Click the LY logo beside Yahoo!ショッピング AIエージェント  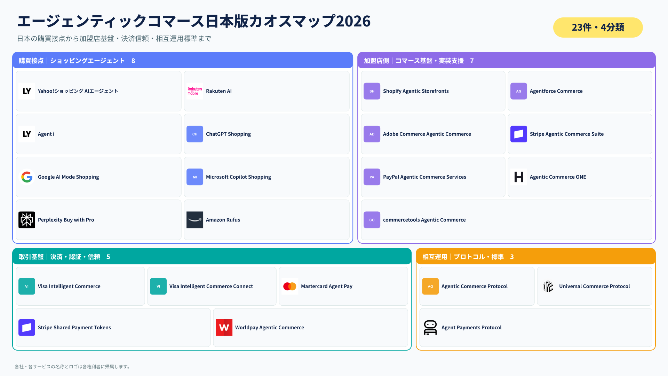click(27, 91)
